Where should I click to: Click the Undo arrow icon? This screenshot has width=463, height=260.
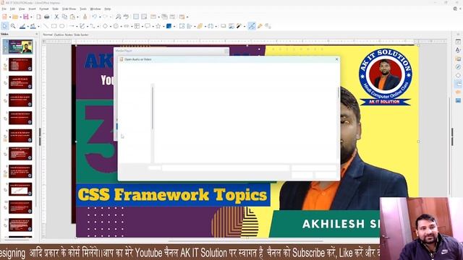click(95, 17)
